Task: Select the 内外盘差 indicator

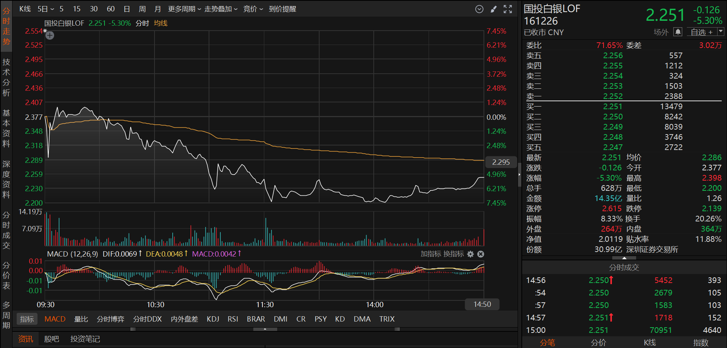Action: coord(184,319)
